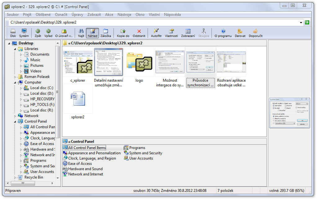Expand the Network tree node
The image size is (317, 199).
[15, 116]
